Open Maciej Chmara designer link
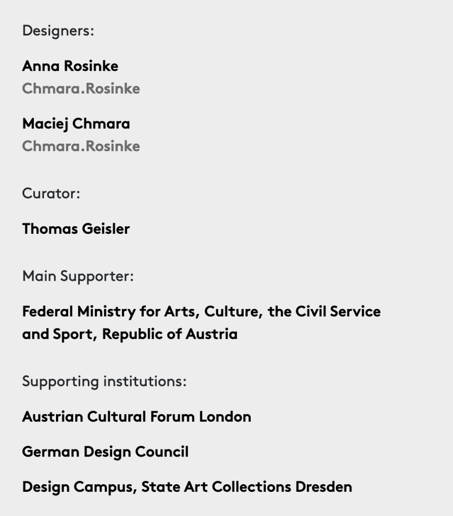The width and height of the screenshot is (453, 516). pos(76,124)
